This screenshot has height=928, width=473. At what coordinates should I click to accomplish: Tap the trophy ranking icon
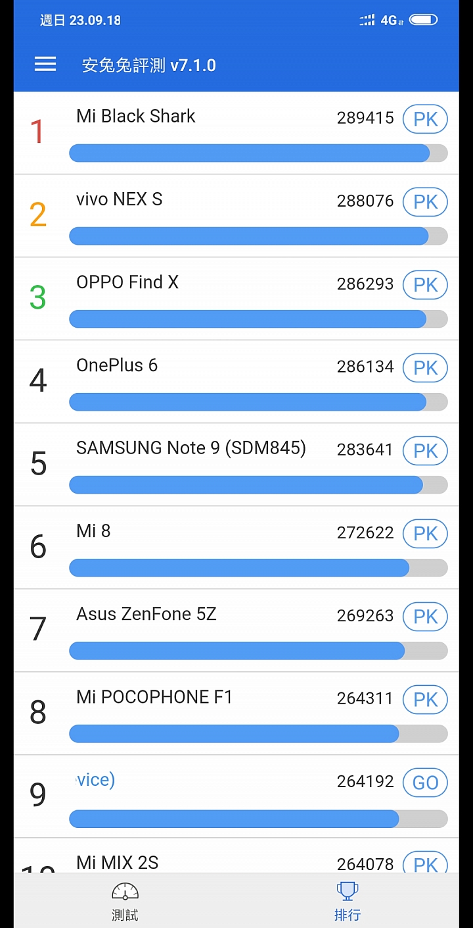pos(348,891)
